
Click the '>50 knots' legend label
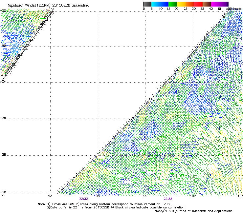tap(234, 9)
